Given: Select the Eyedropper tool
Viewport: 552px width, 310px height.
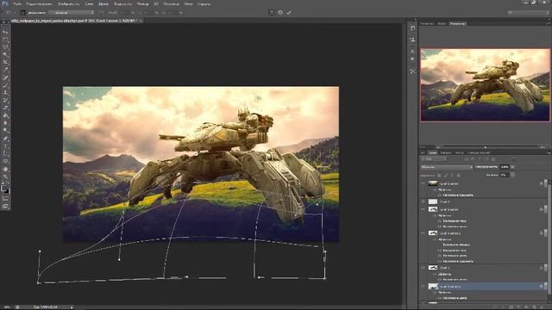Looking at the screenshot, I should pyautogui.click(x=5, y=70).
